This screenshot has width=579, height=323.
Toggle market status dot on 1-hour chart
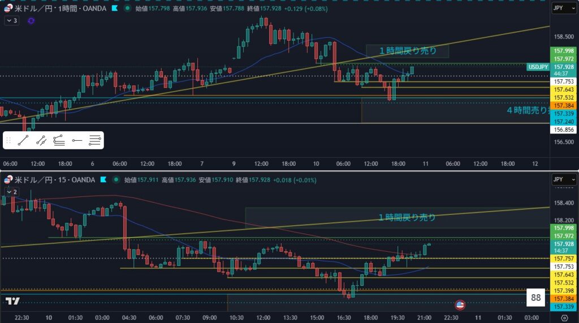click(127, 8)
